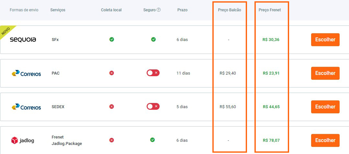Click the NOVO ribbon badge
Screen dimensions: 349x154
6,31
